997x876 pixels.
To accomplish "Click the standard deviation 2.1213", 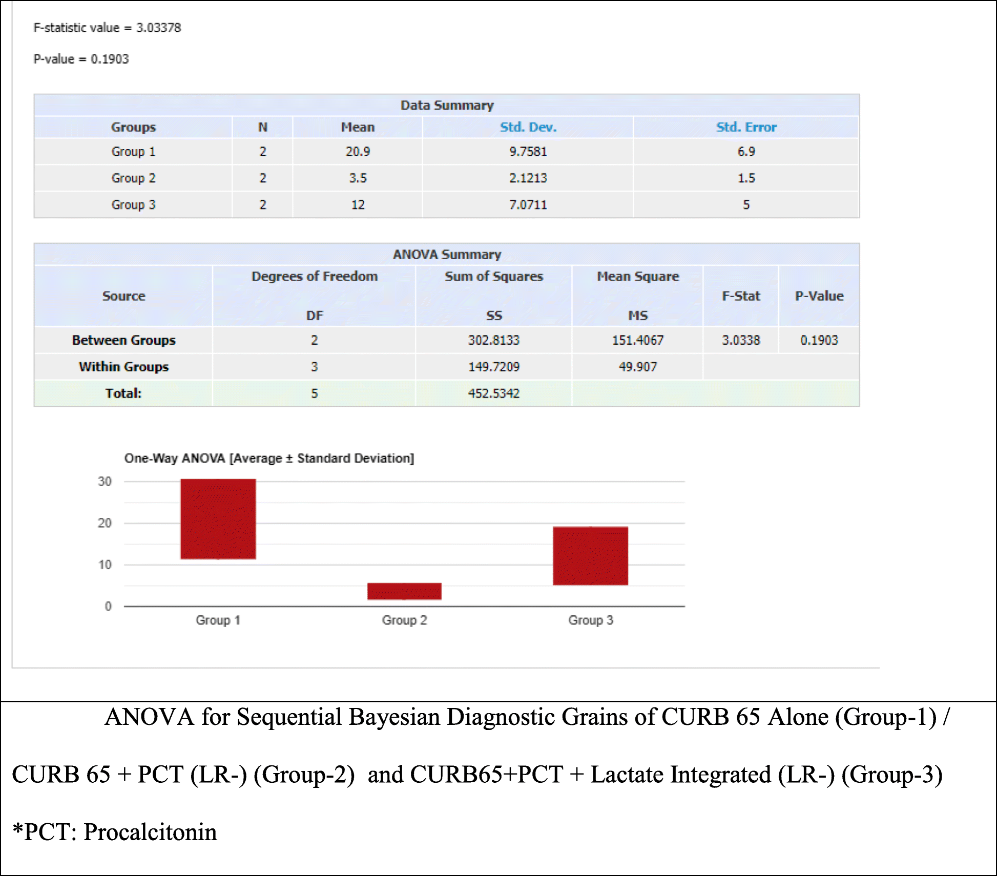I will (x=528, y=178).
